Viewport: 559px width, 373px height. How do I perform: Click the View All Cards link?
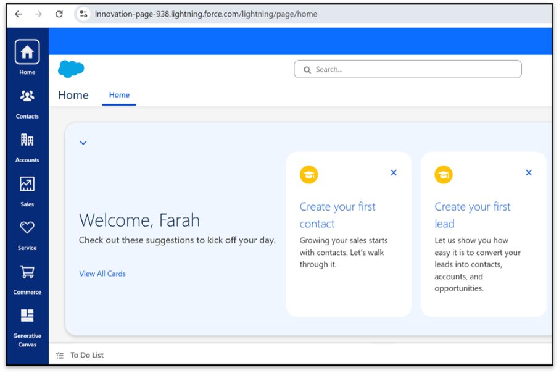(102, 273)
